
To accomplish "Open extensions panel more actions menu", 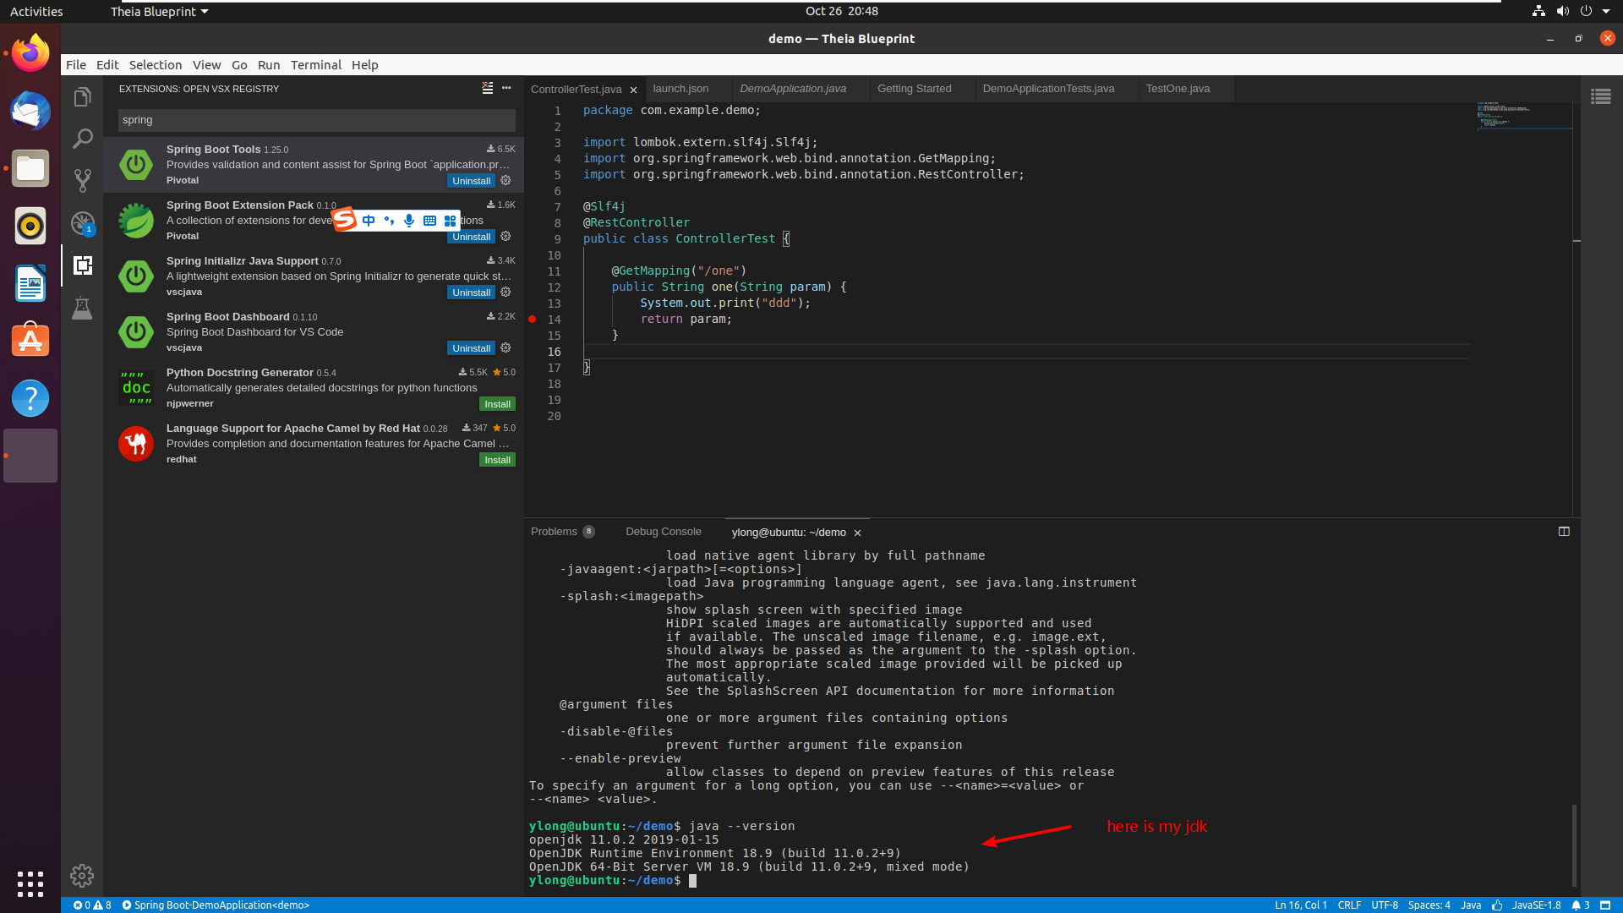I will (x=506, y=88).
